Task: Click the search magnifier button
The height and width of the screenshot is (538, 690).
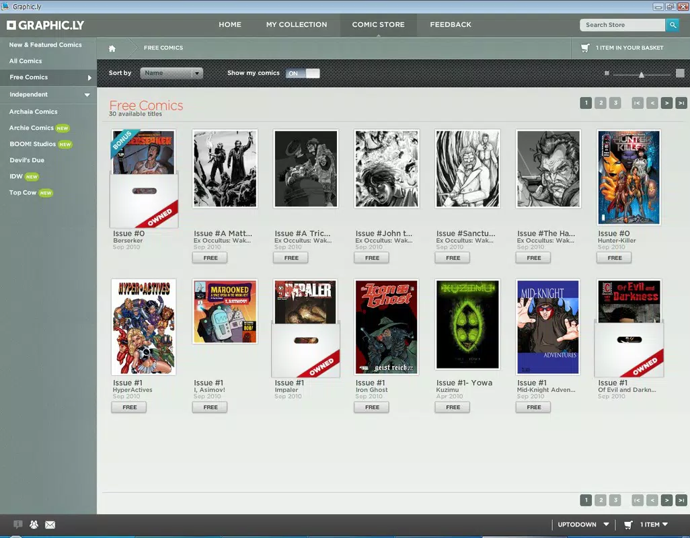Action: point(673,25)
